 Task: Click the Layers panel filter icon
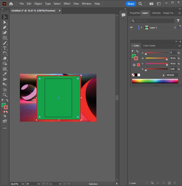[x=178, y=21]
